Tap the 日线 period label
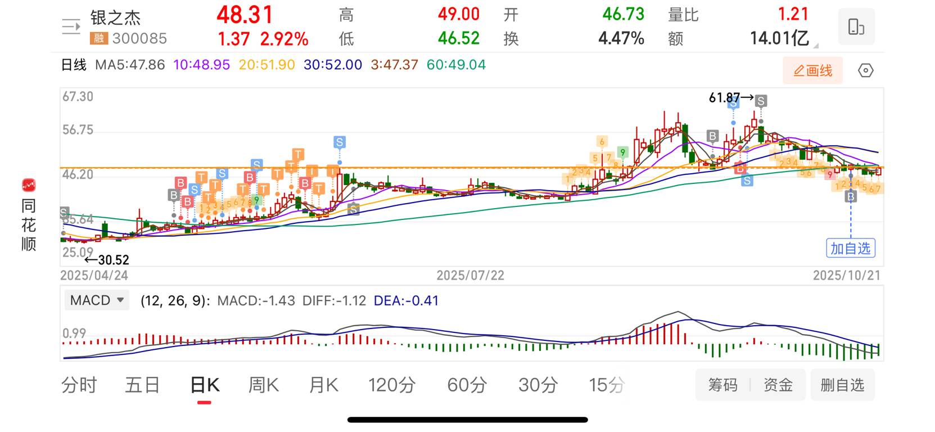This screenshot has width=935, height=432. click(x=74, y=65)
